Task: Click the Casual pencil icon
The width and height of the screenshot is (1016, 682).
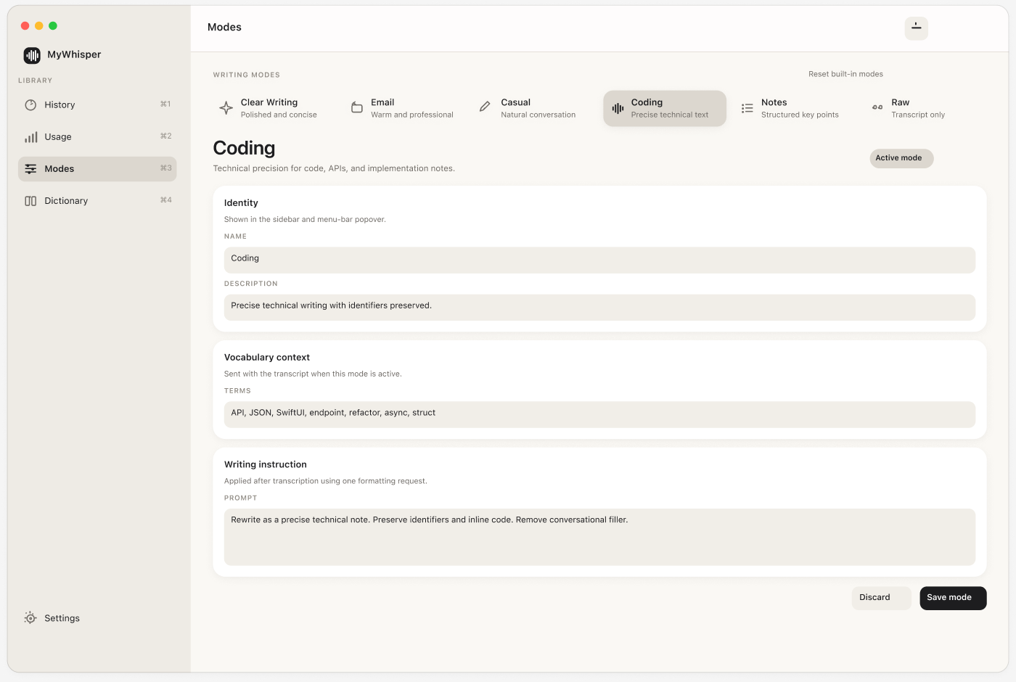Action: [485, 107]
